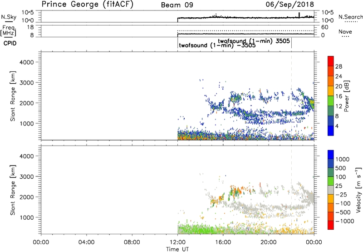The image size is (363, 252).
Task: Click the '60' tick on the Nave axis
Action: (324, 27)
